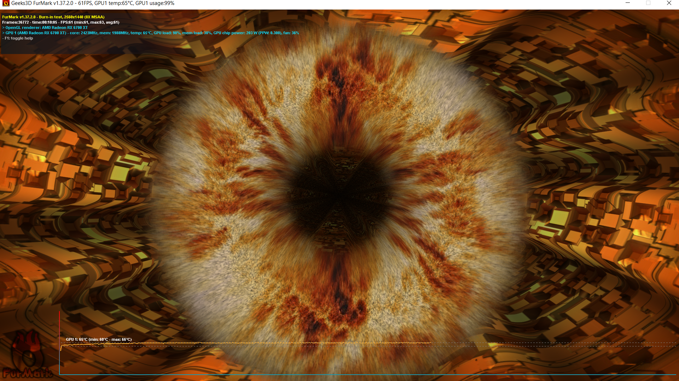Click the FurMark app icon in title bar

click(6, 3)
